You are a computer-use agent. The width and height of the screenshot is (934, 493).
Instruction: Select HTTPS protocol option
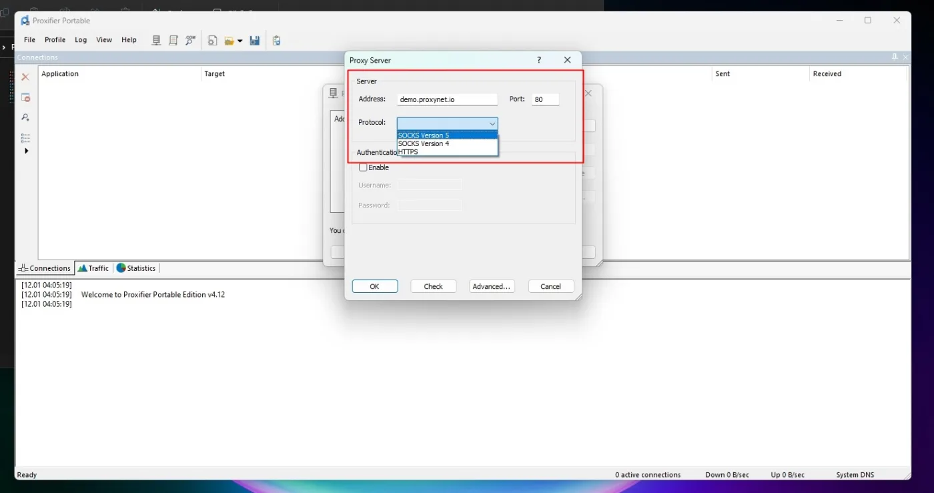click(447, 151)
